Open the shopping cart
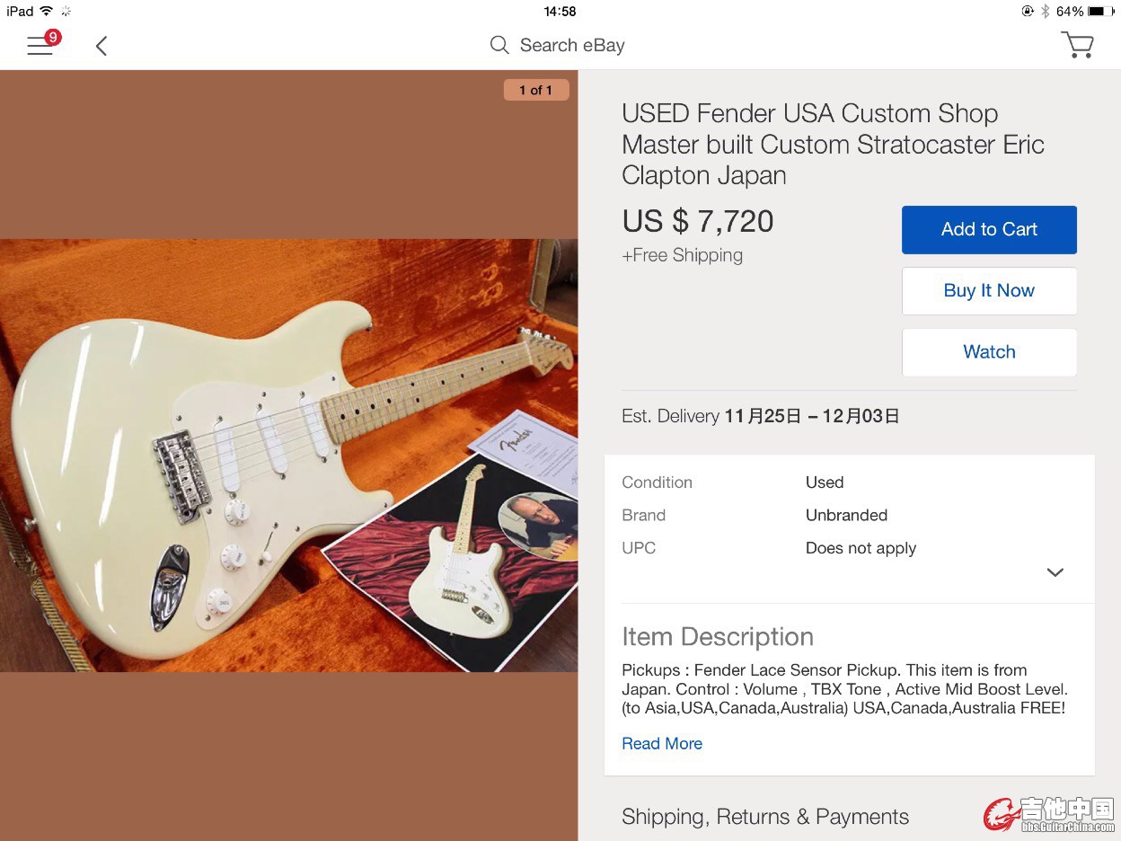Viewport: 1121px width, 841px height. [x=1077, y=45]
